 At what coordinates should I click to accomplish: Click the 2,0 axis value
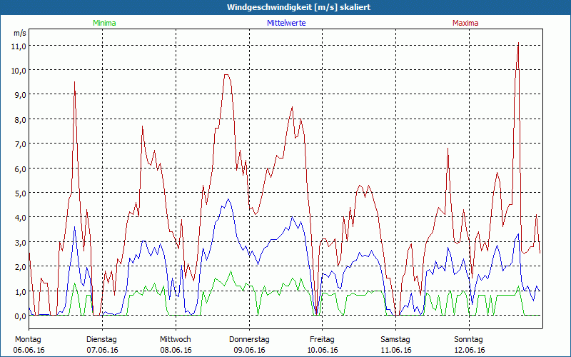click(x=20, y=266)
